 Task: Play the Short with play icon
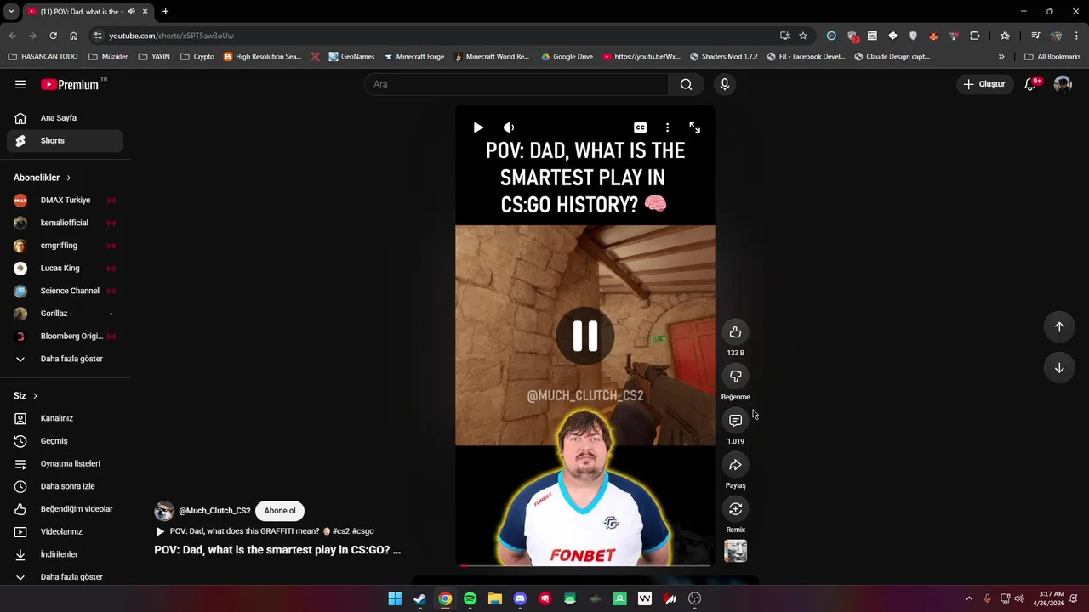click(x=478, y=127)
